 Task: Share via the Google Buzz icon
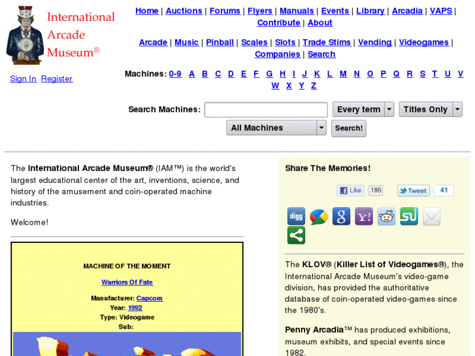coord(319,216)
